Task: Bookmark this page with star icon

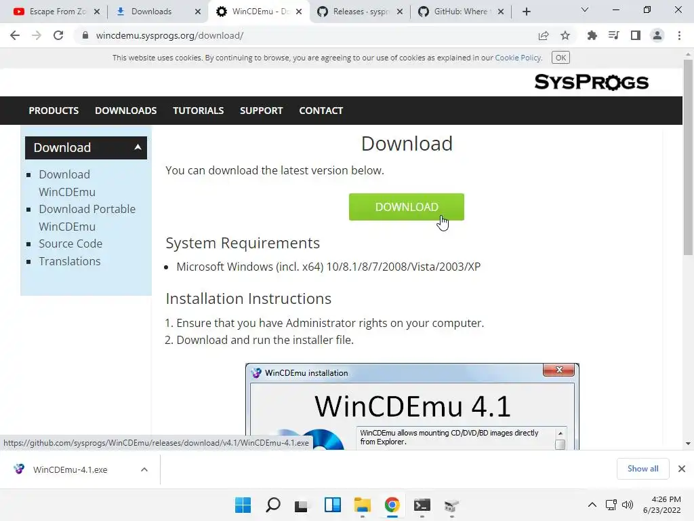Action: click(x=565, y=35)
